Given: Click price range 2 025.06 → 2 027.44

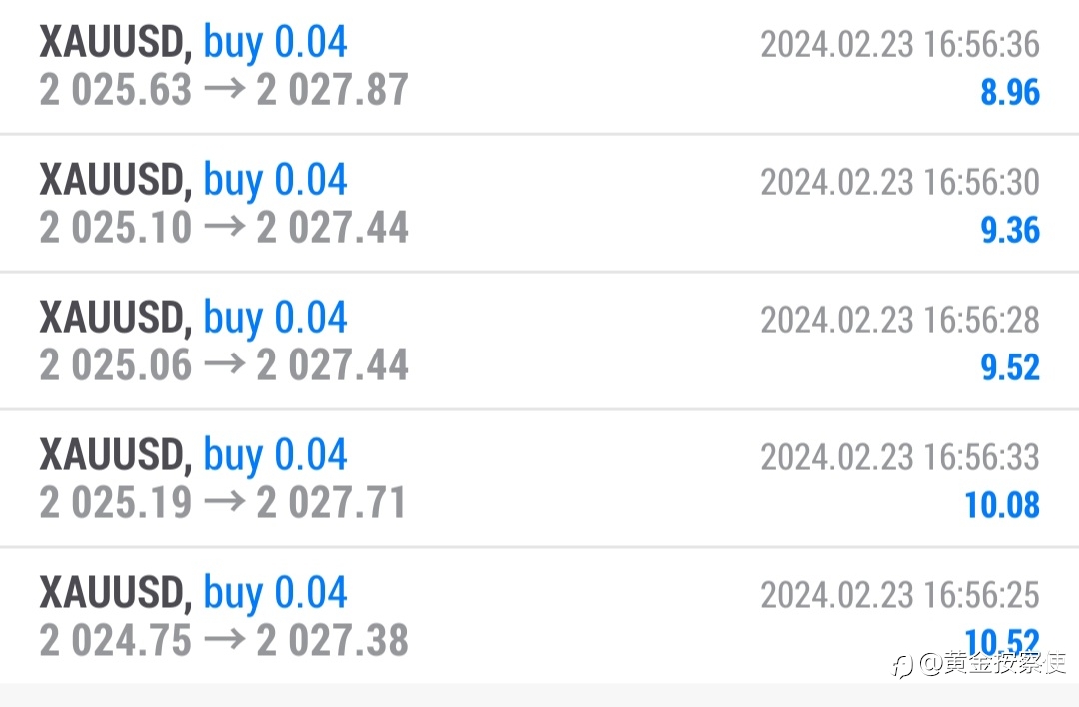Looking at the screenshot, I should (x=224, y=365).
